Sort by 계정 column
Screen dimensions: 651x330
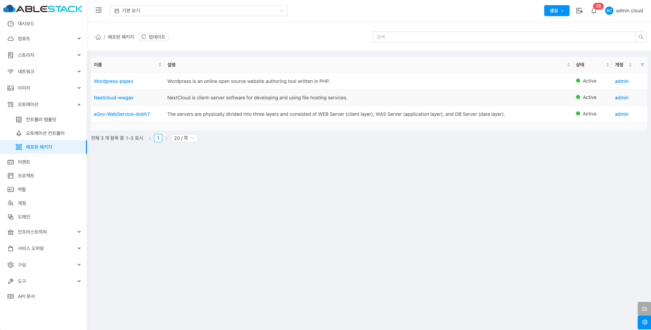[630, 65]
